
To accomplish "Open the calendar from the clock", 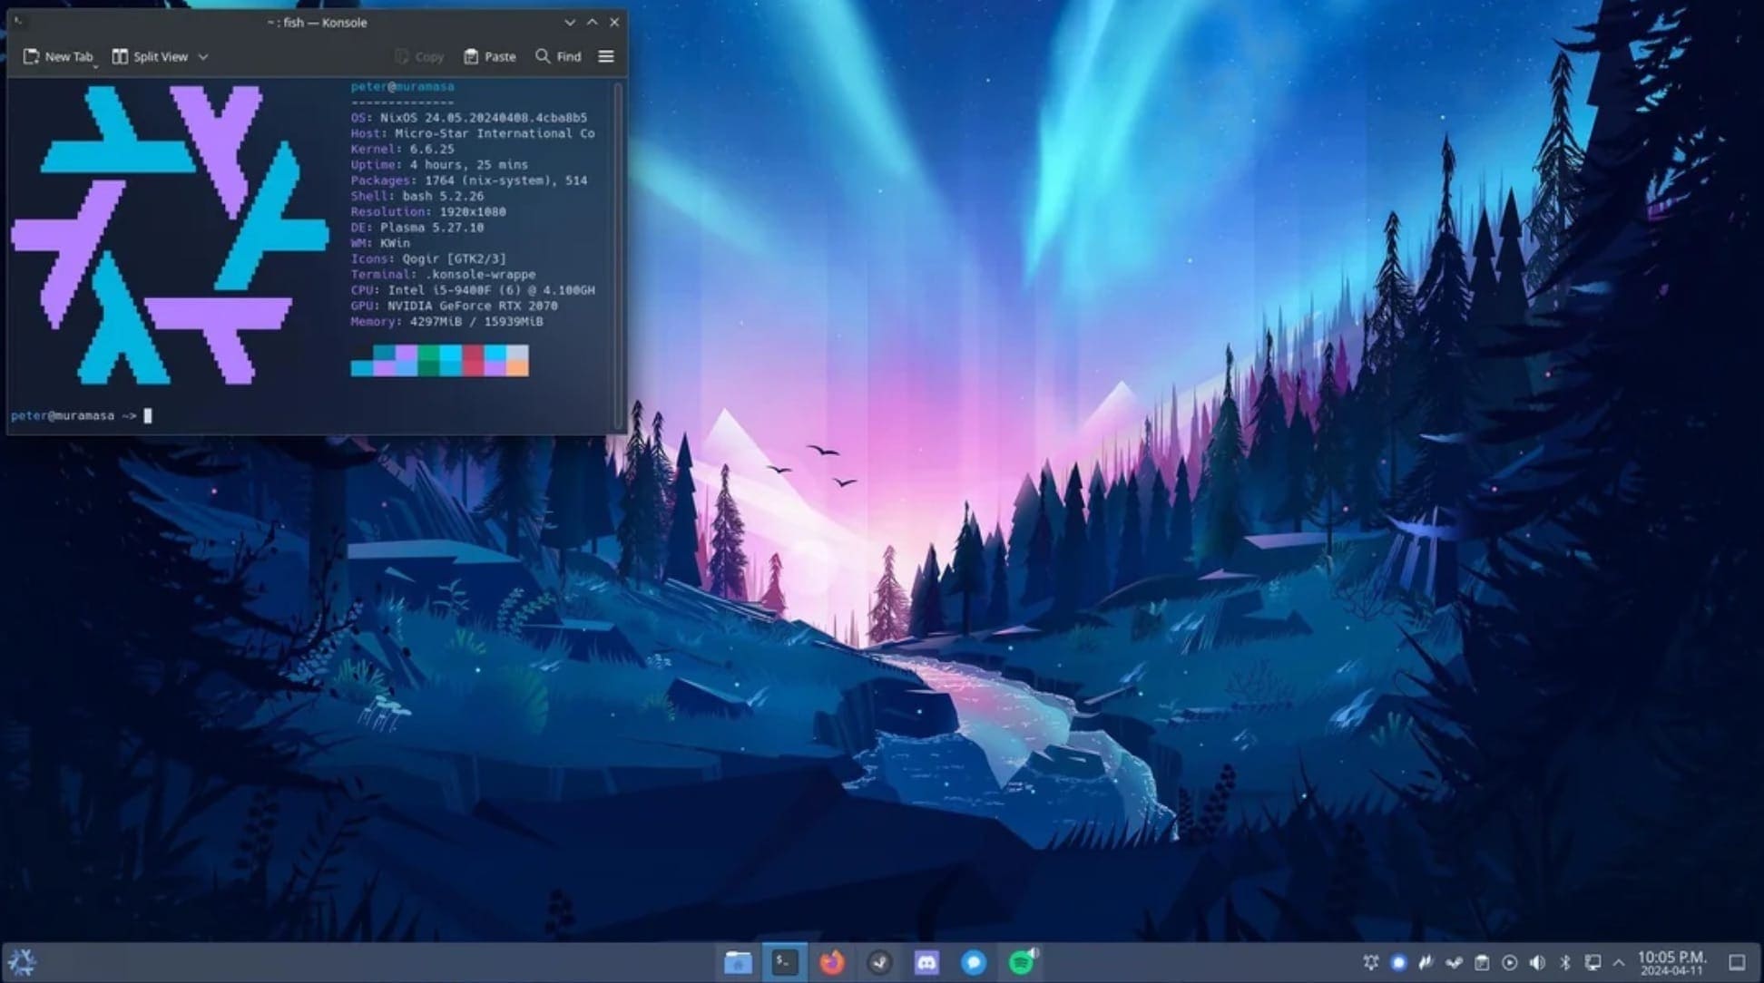I will (x=1671, y=962).
